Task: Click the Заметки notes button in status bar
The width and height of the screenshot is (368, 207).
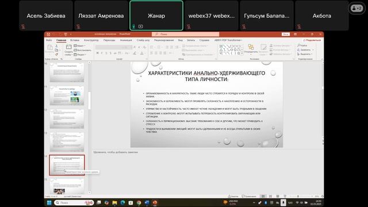Action: 233,196
